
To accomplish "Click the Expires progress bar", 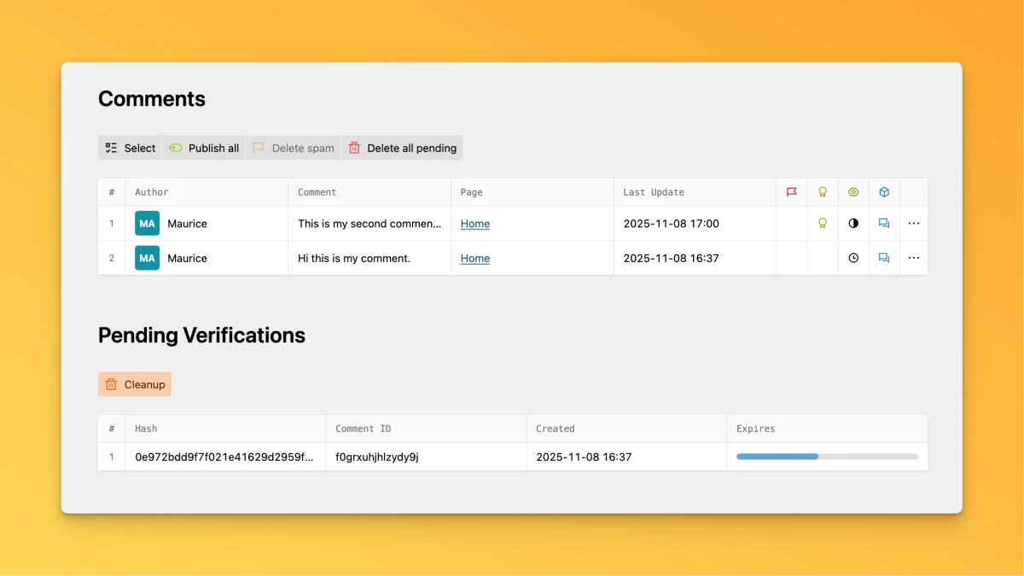I will (x=827, y=457).
